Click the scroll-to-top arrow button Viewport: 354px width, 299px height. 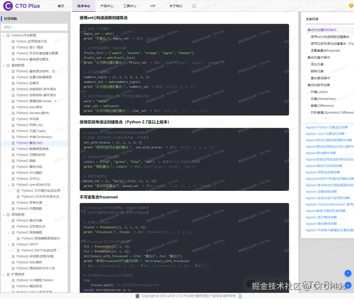[x=348, y=273]
